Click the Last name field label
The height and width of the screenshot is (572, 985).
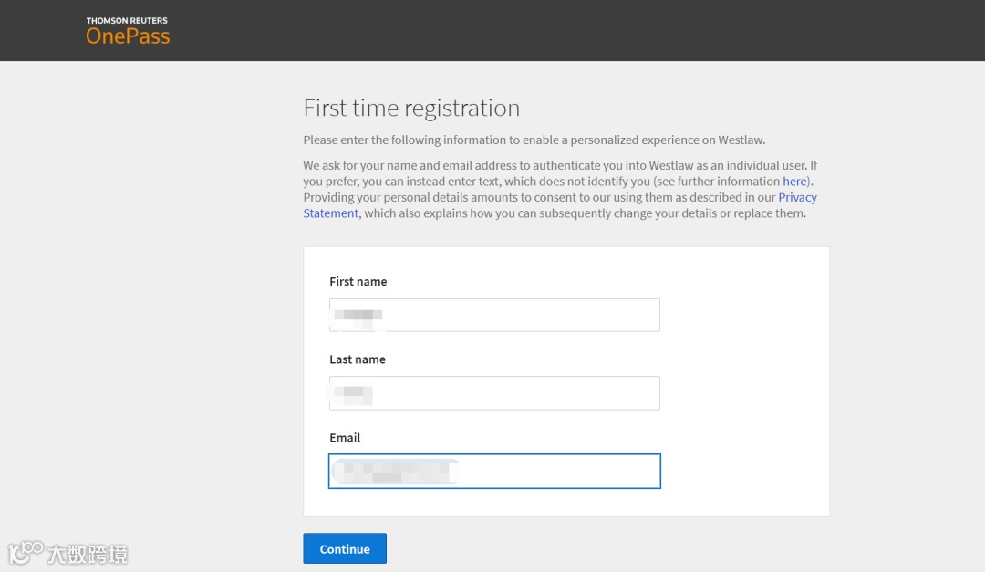(357, 359)
